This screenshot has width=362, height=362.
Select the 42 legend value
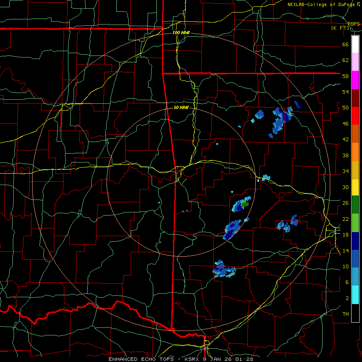[x=346, y=140]
